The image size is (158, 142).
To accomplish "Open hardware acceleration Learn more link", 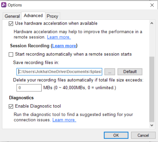I will click(59, 37).
